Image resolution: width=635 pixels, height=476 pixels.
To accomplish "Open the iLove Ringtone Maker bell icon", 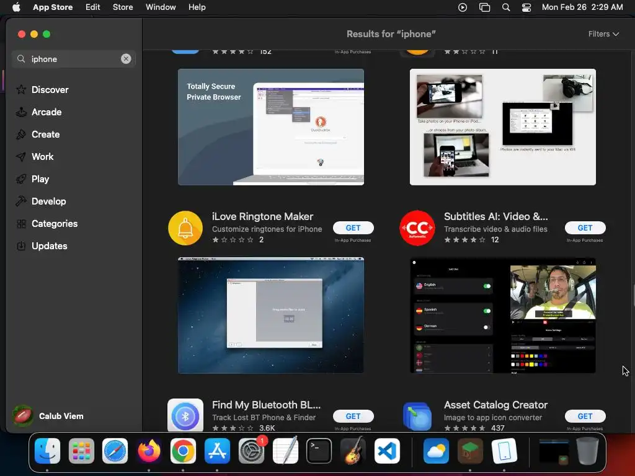I will pos(185,228).
